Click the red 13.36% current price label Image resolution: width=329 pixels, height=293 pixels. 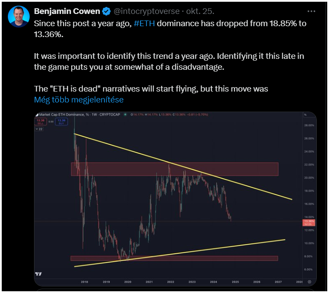(309, 222)
